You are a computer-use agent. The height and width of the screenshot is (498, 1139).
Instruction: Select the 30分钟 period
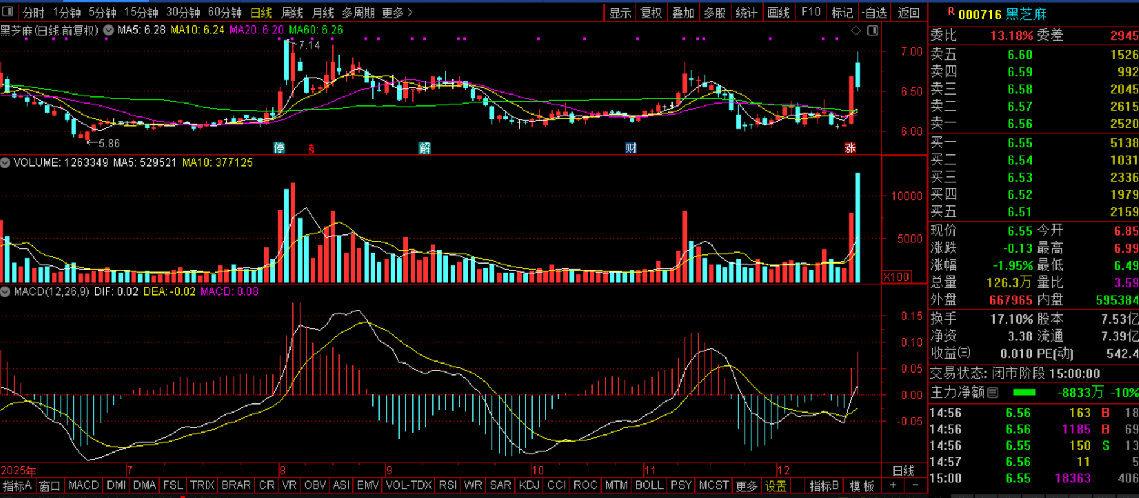(x=183, y=13)
